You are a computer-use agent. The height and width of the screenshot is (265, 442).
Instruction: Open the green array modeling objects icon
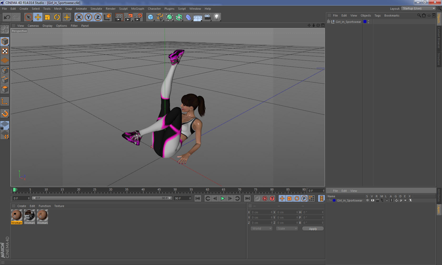click(179, 17)
